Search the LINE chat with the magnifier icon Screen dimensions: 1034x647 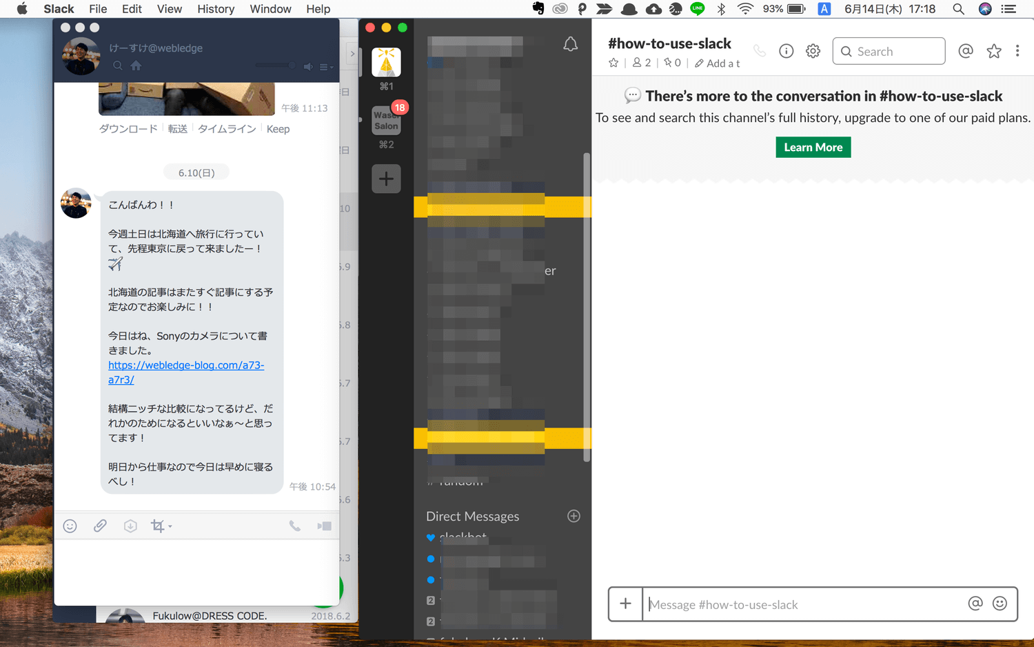click(118, 66)
